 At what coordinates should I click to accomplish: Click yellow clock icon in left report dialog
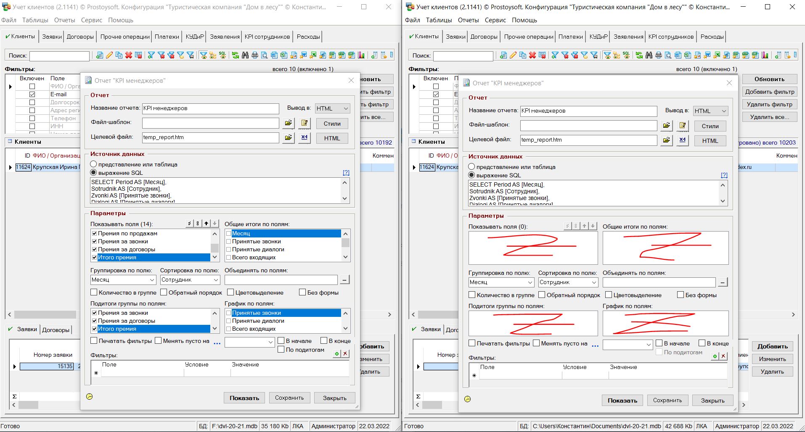[x=89, y=397]
